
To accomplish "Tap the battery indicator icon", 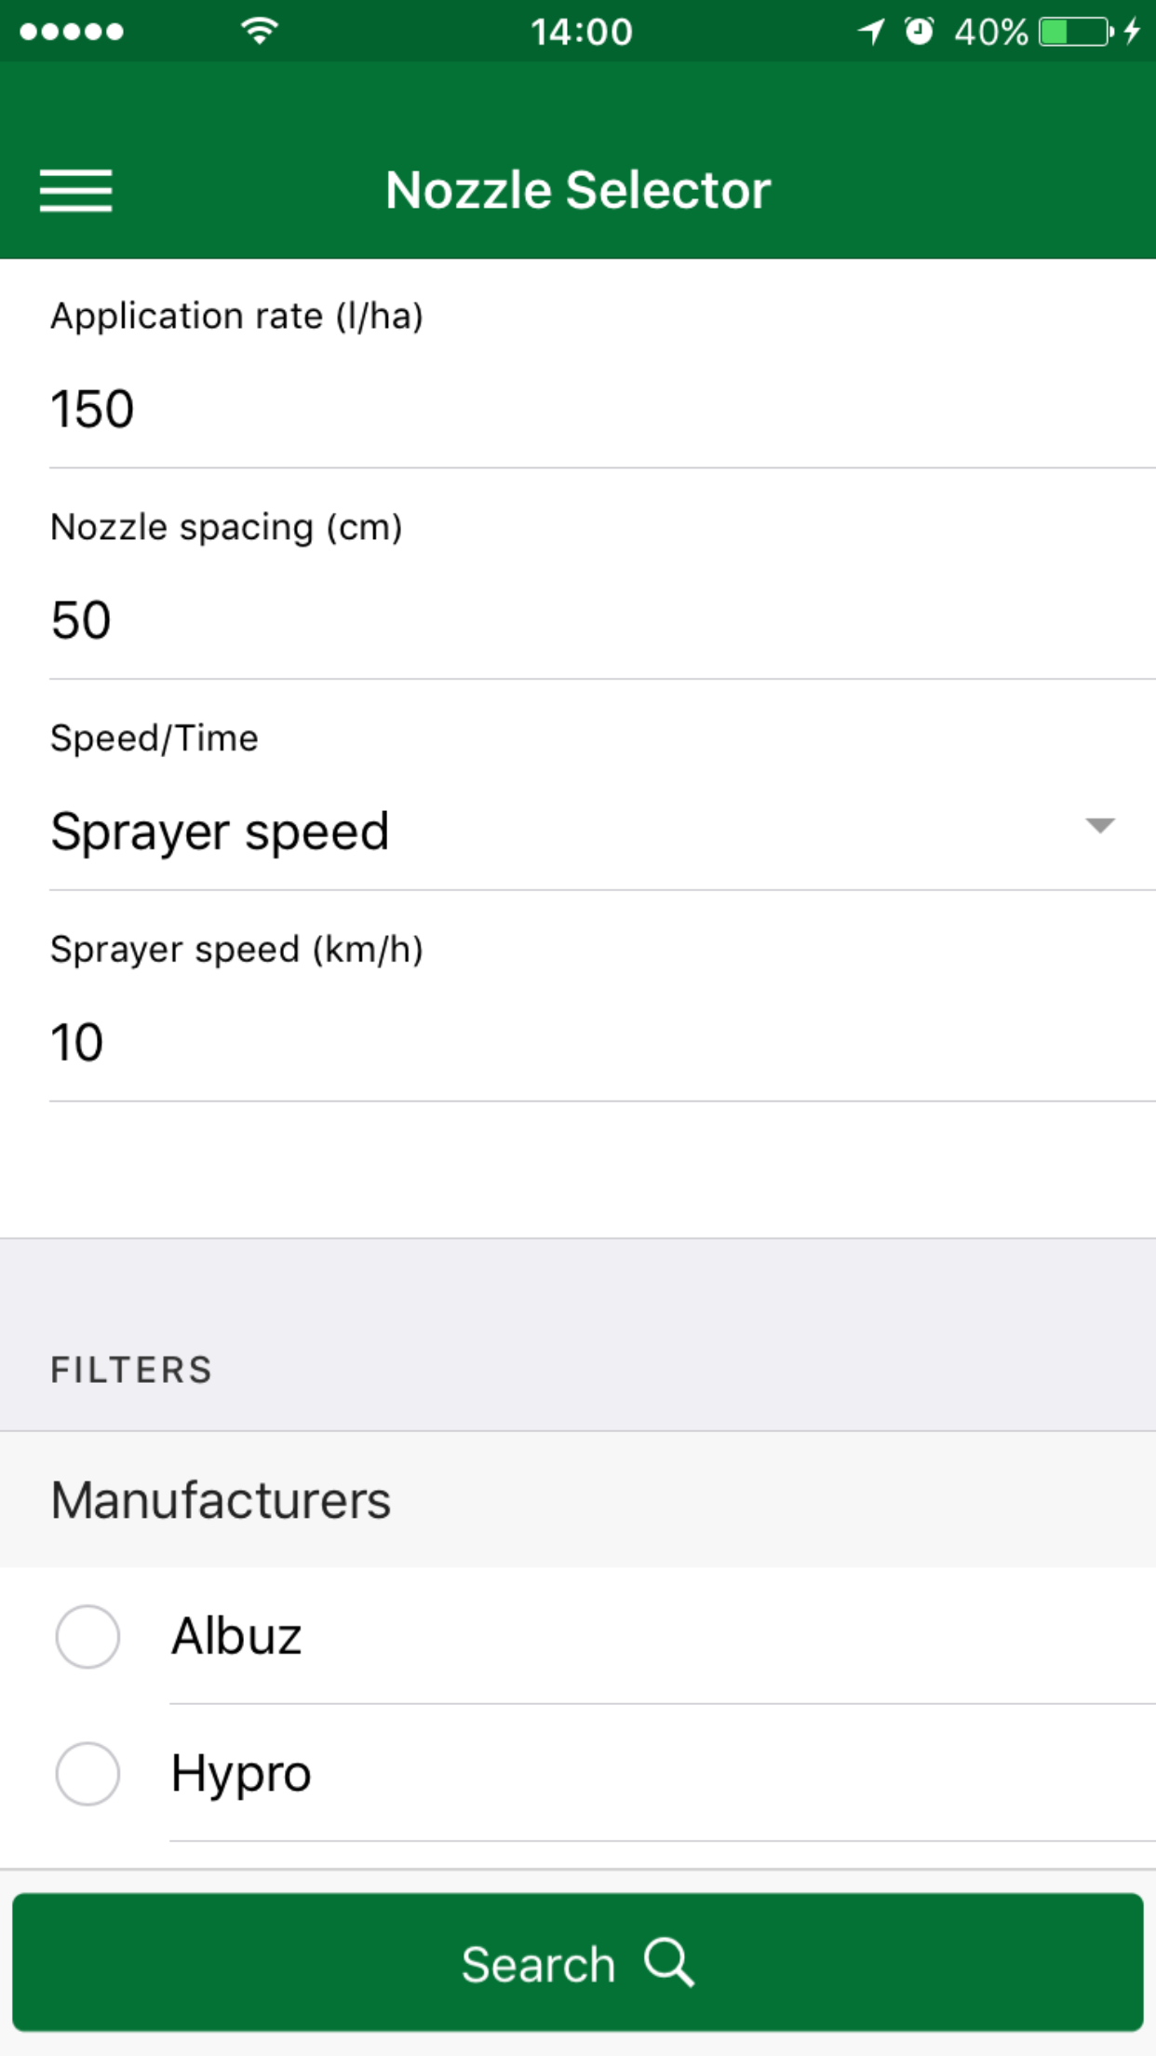I will [1076, 32].
